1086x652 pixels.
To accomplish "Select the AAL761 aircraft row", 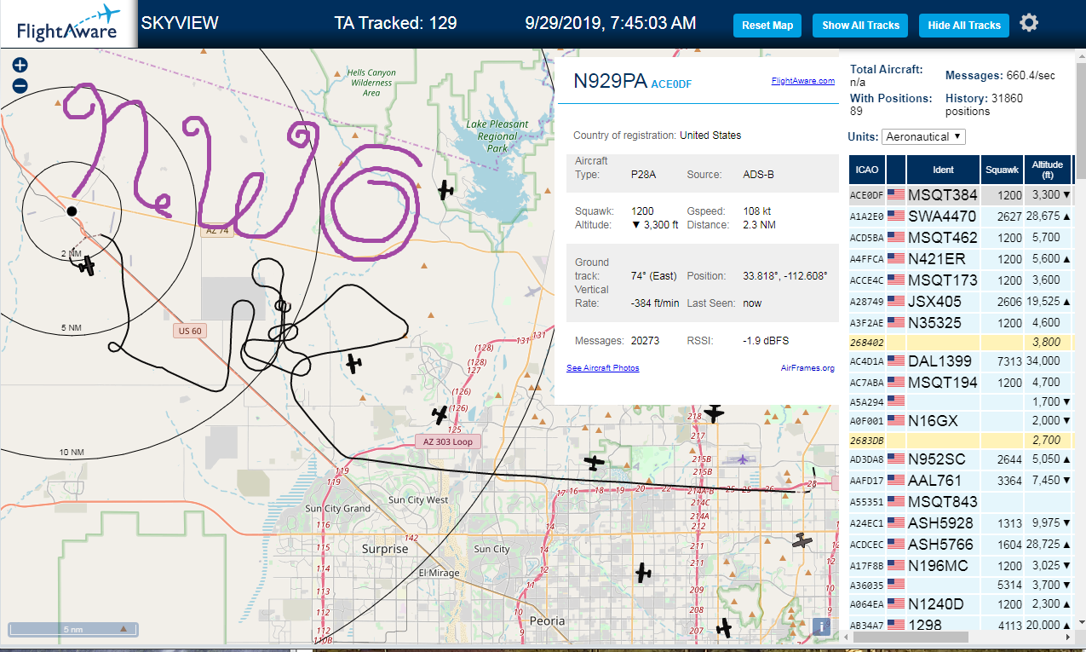I will 960,481.
